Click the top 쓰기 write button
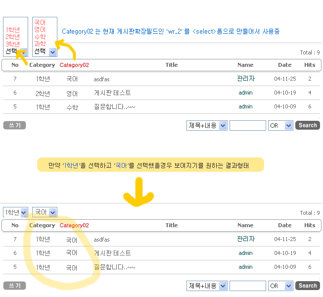This screenshot has width=323, height=297. 15,125
